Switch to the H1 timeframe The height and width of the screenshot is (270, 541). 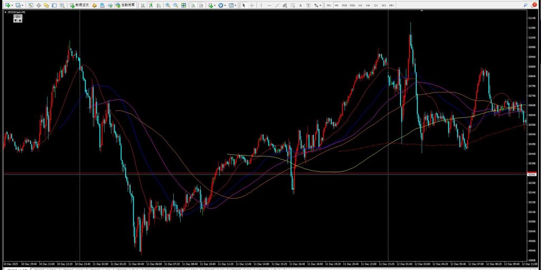(360, 5)
